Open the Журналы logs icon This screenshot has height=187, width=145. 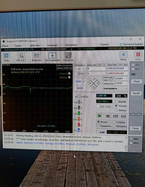coord(37,57)
